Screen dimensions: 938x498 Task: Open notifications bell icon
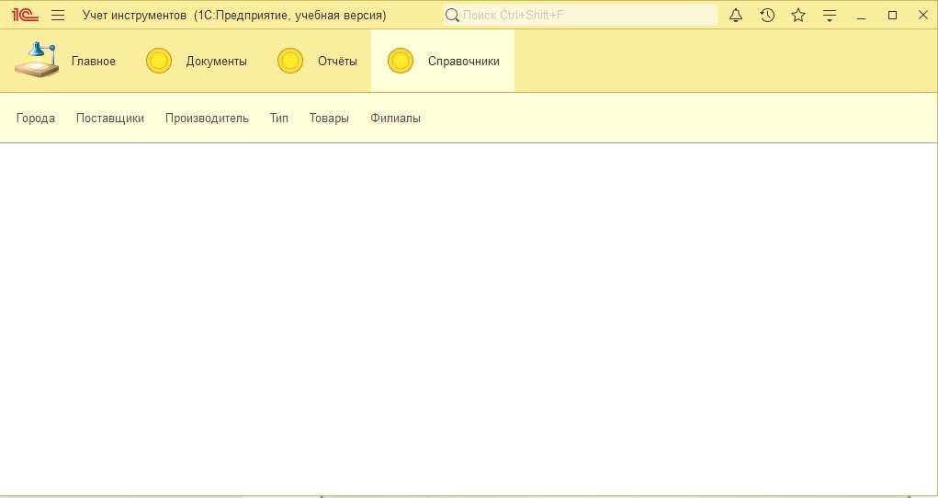coord(736,16)
